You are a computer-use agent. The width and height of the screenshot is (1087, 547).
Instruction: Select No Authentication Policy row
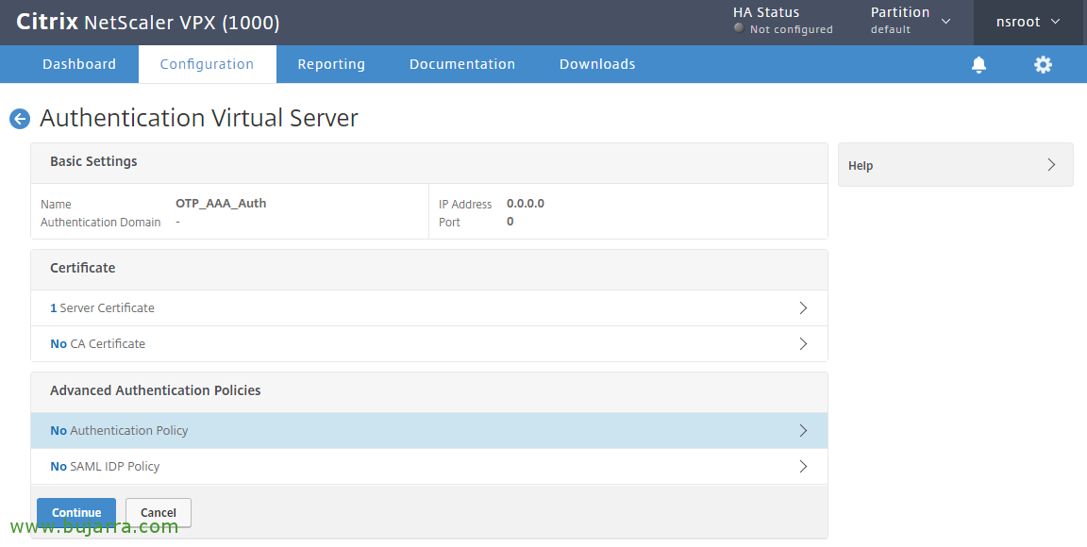point(429,431)
